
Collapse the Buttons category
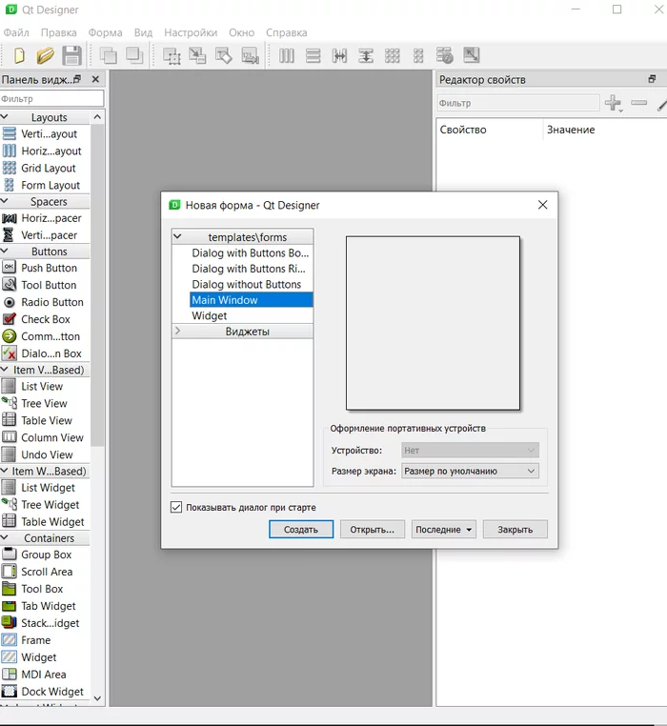(x=4, y=251)
